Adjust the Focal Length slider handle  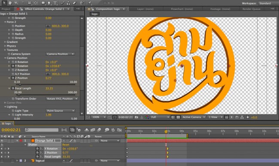tap(19, 95)
